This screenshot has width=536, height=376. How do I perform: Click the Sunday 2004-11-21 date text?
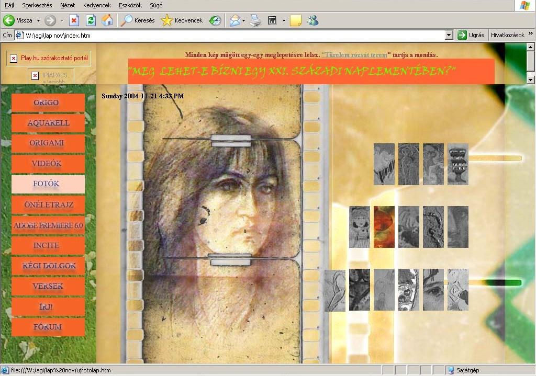tap(142, 96)
